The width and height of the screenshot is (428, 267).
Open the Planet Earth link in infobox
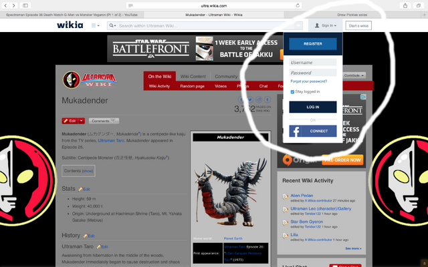pos(233,238)
